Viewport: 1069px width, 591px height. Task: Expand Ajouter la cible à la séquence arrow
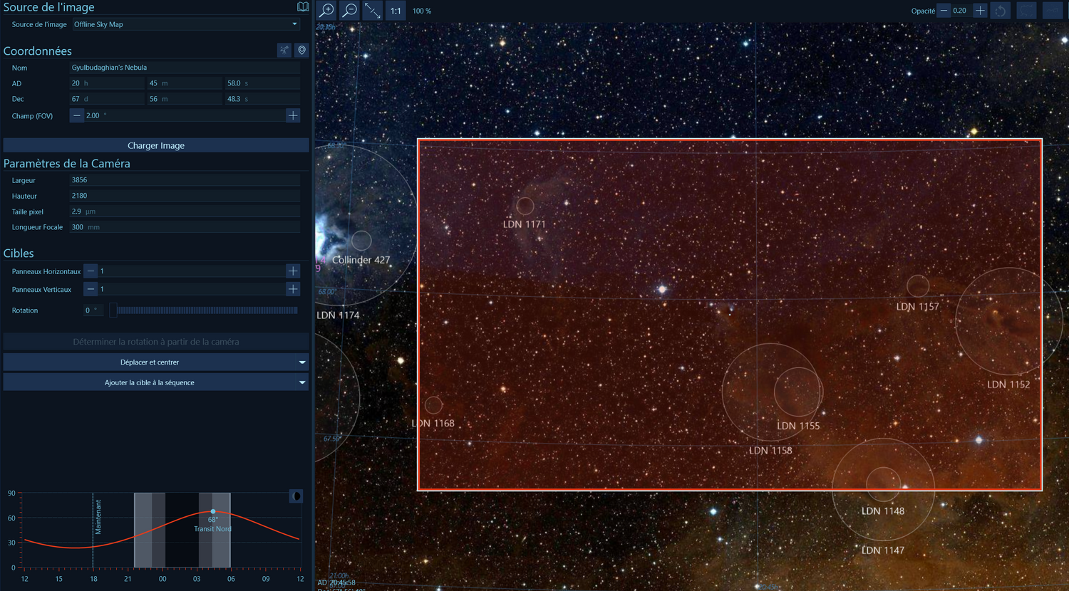click(302, 382)
